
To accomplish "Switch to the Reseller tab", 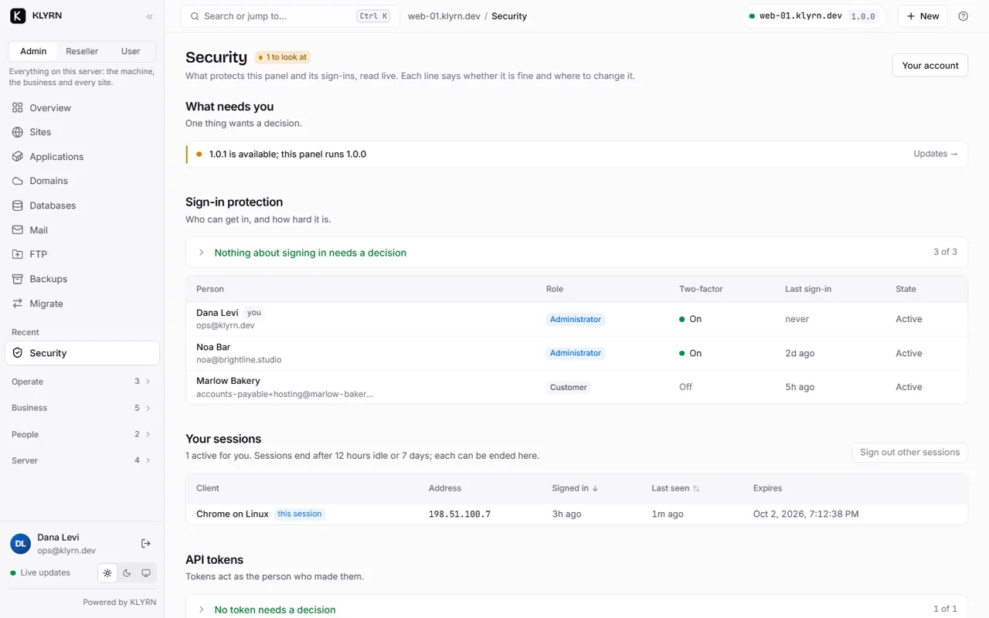I will [x=82, y=51].
